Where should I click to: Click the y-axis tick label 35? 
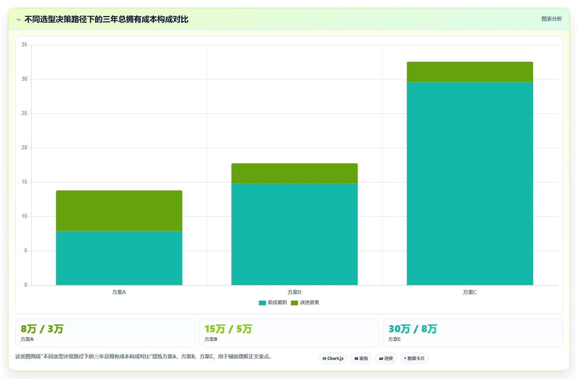click(24, 45)
